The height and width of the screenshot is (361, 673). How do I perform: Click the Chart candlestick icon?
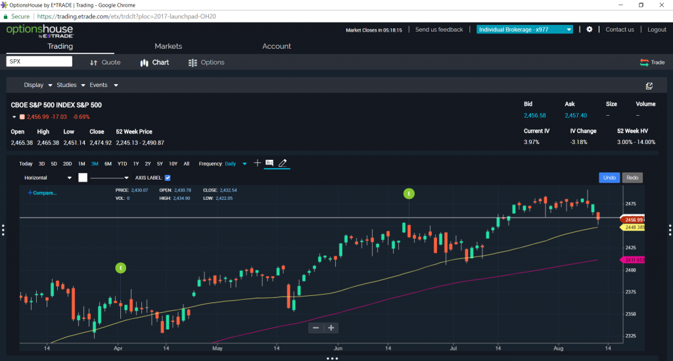pyautogui.click(x=144, y=62)
